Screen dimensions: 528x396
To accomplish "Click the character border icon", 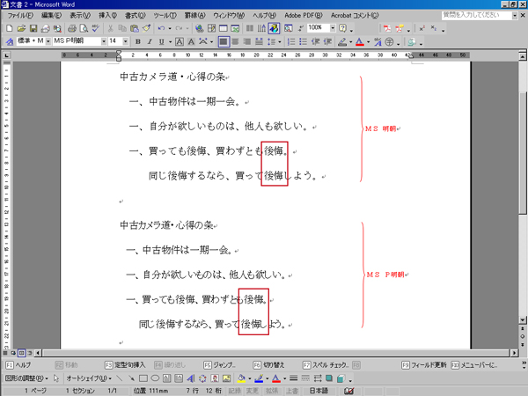I will [x=180, y=41].
